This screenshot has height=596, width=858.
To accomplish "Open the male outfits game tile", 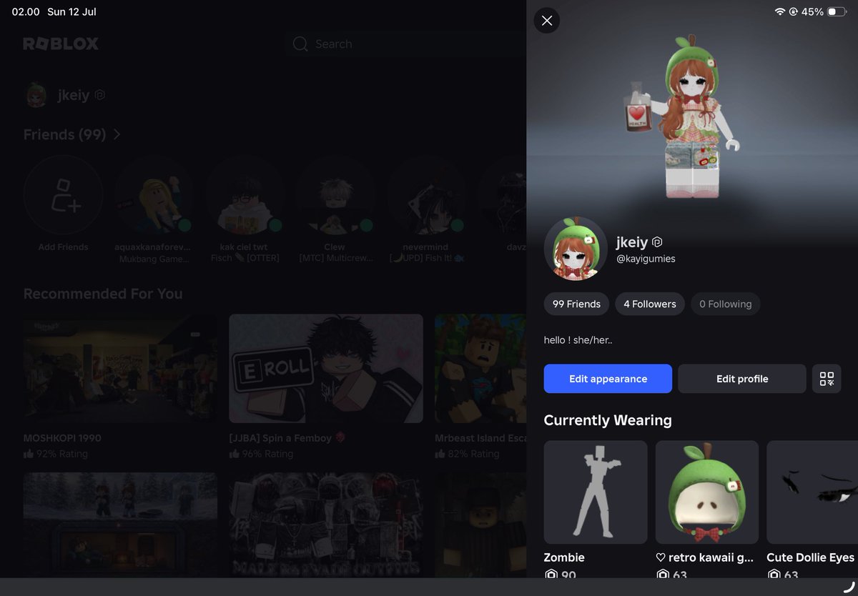I will click(326, 524).
